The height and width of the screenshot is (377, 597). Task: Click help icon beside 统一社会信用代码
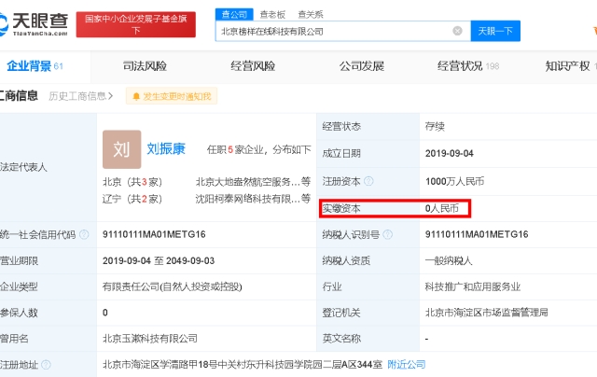click(84, 234)
